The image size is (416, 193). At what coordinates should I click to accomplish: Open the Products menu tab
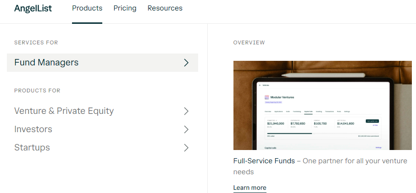pos(87,8)
